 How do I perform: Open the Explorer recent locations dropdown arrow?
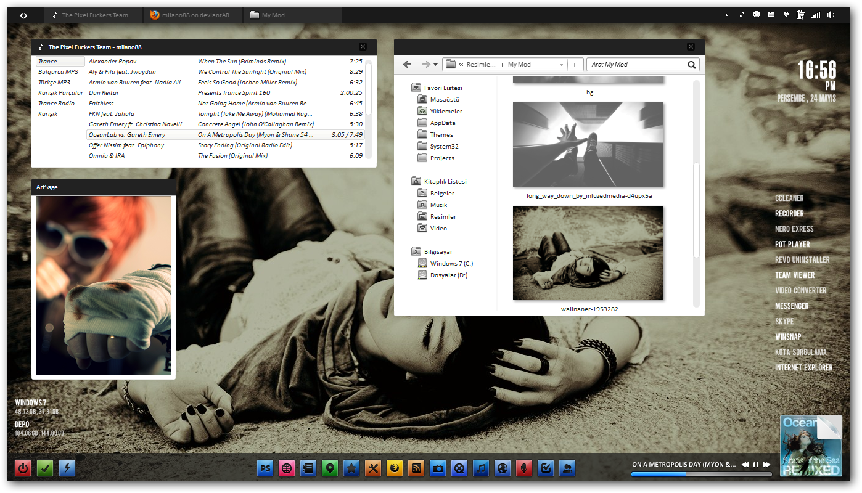tap(436, 65)
